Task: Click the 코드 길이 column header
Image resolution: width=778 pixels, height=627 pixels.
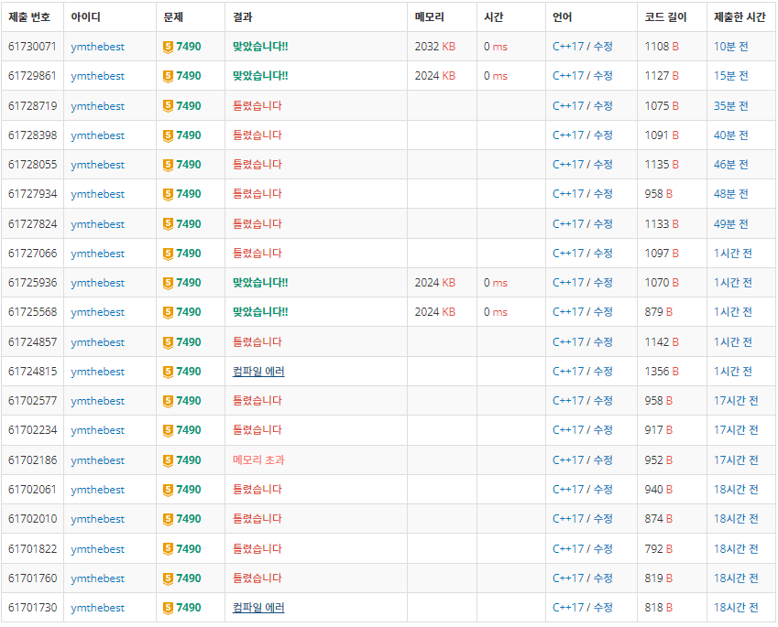Action: click(665, 17)
